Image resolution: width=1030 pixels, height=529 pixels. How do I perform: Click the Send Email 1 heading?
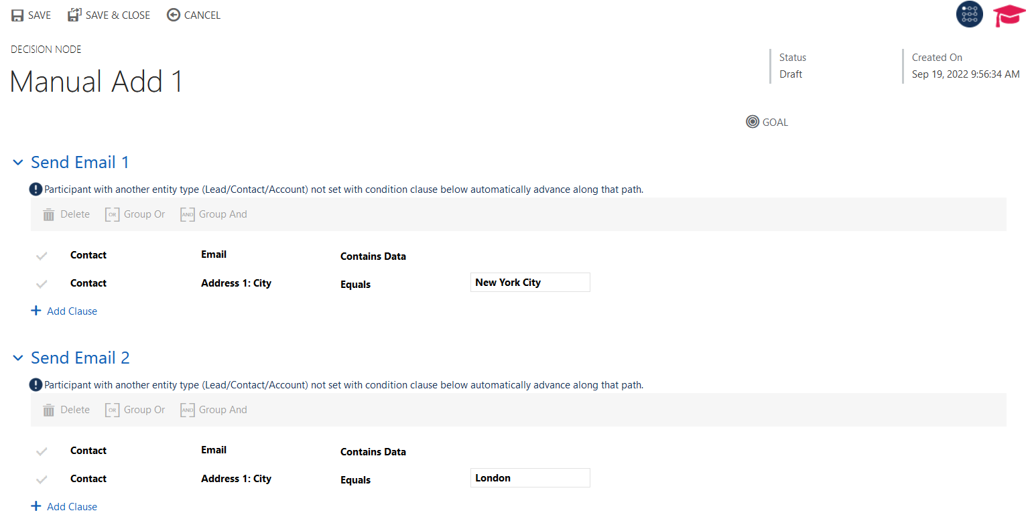click(80, 162)
